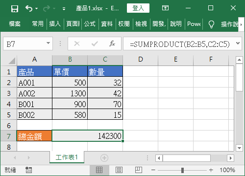Click the 操作說明 search text
The height and width of the screenshot is (176, 245).
229,24
